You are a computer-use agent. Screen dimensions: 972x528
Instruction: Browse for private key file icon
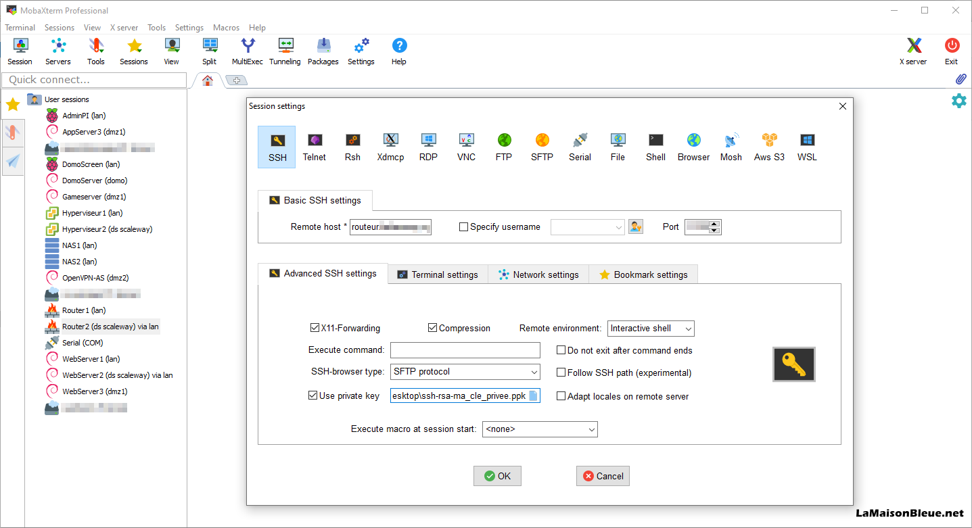click(533, 396)
